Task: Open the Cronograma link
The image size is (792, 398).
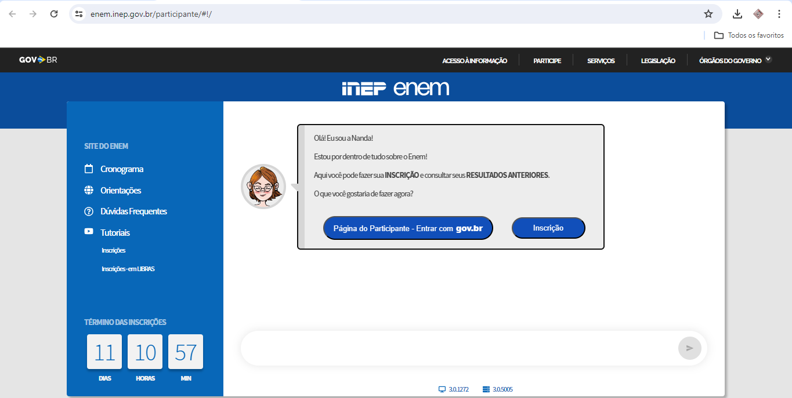Action: [x=122, y=169]
